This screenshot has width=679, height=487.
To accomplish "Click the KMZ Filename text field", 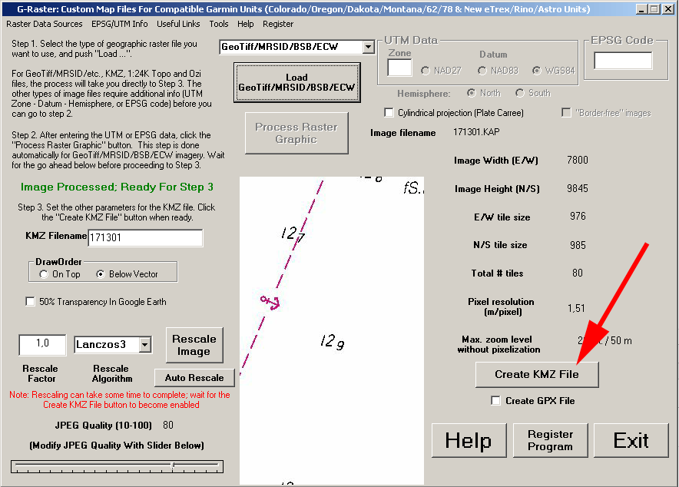I will (x=145, y=238).
